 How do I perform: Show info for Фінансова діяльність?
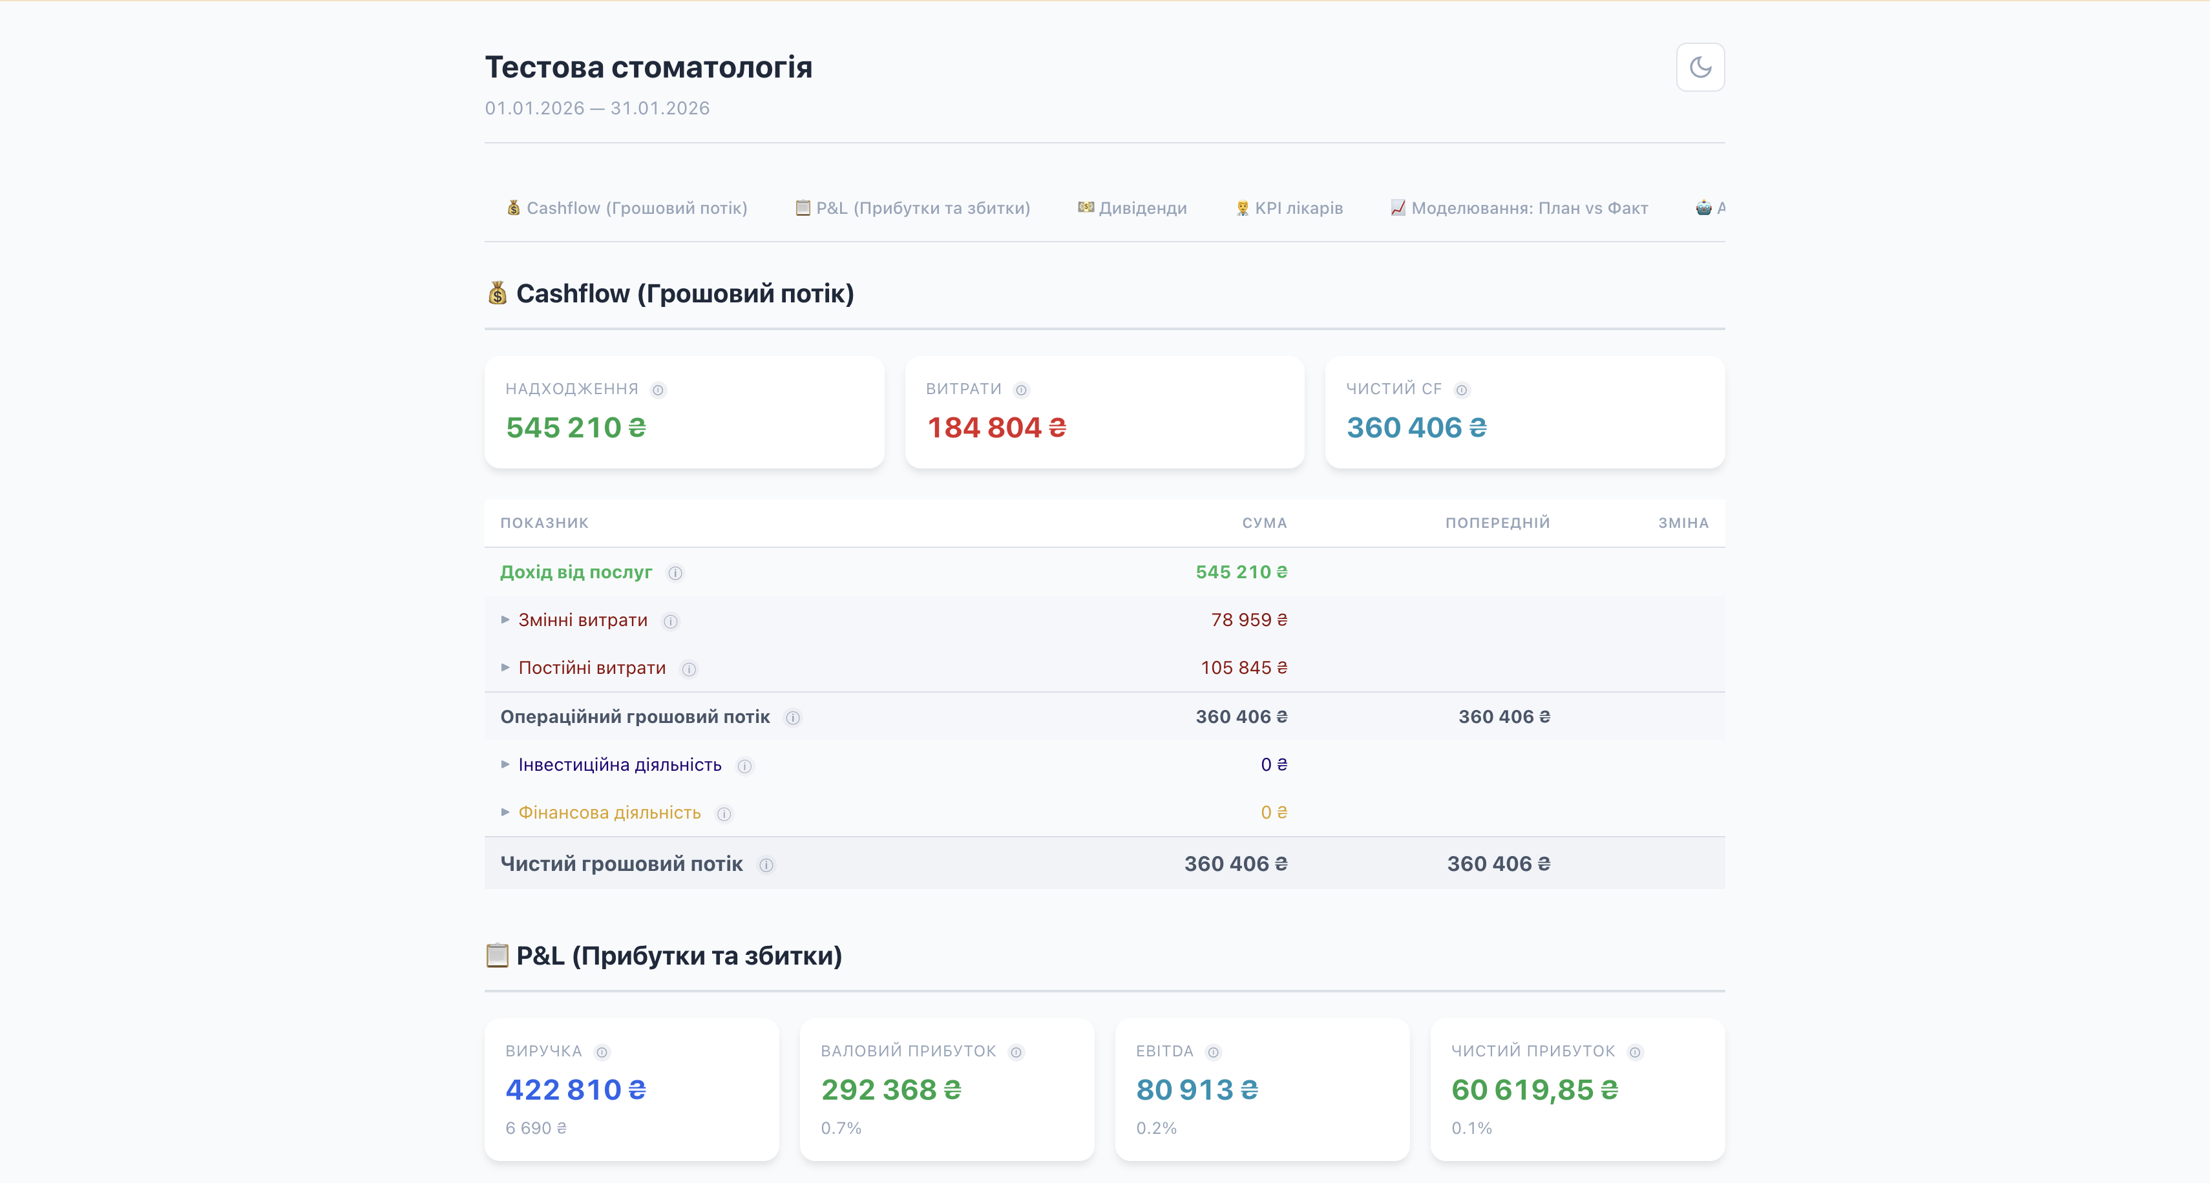pos(724,814)
